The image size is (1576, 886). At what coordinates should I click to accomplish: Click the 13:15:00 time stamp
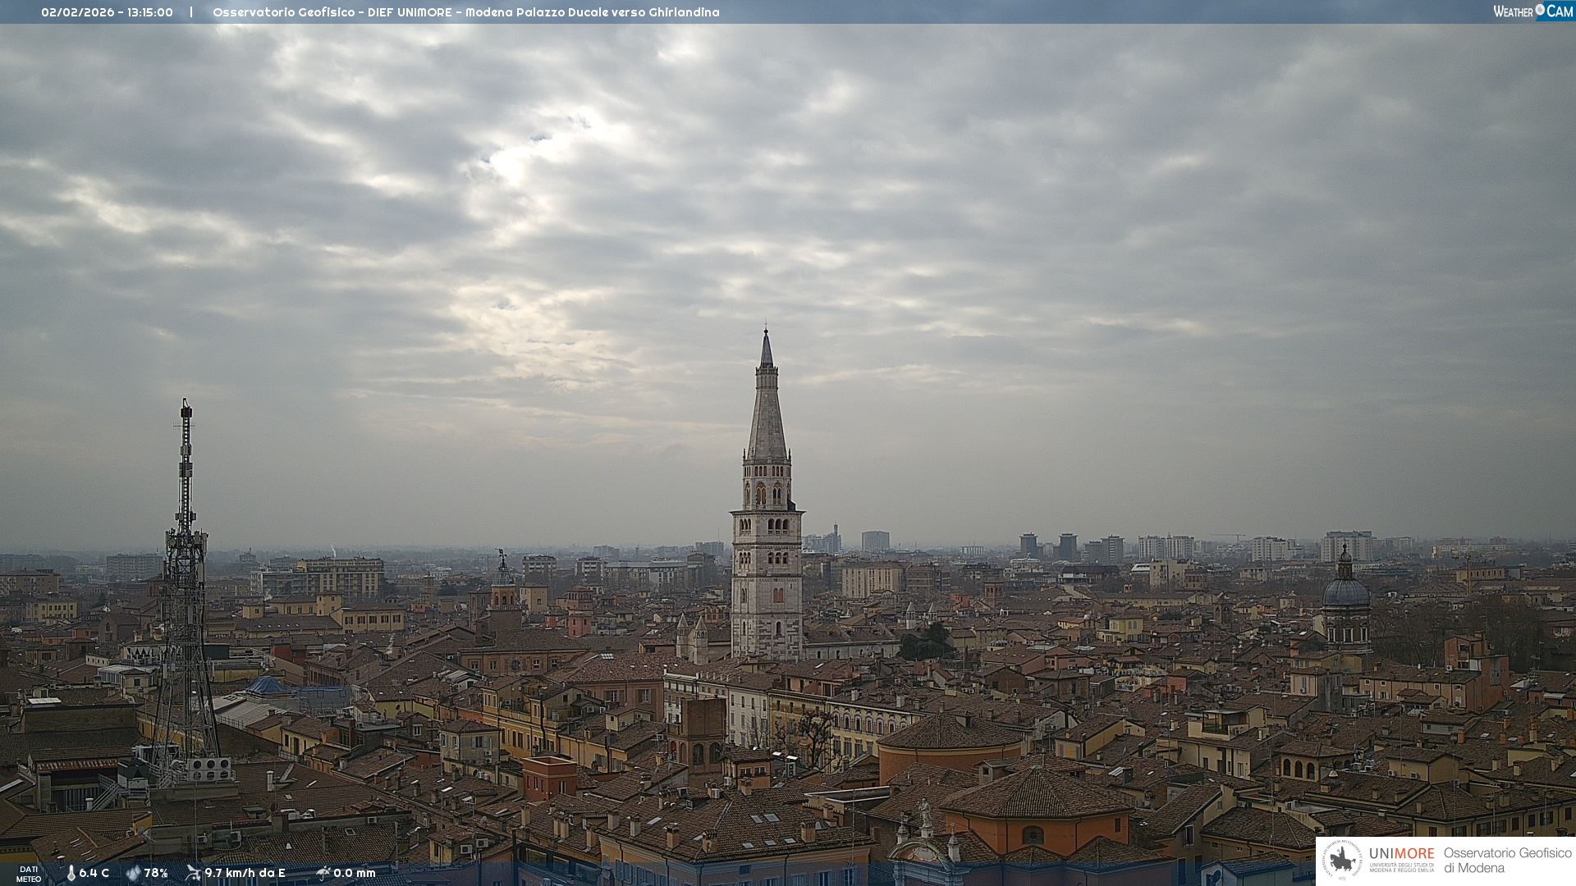(x=149, y=12)
